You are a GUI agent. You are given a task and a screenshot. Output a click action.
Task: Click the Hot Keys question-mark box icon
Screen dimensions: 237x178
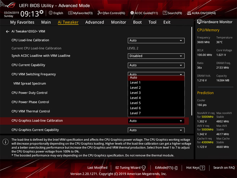point(202,168)
